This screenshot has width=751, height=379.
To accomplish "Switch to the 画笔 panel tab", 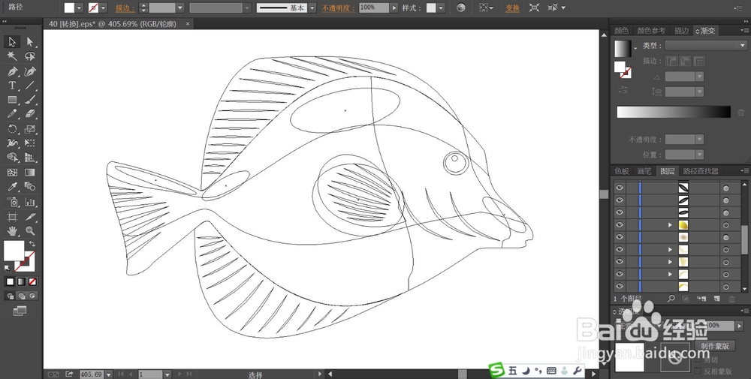I will (644, 171).
